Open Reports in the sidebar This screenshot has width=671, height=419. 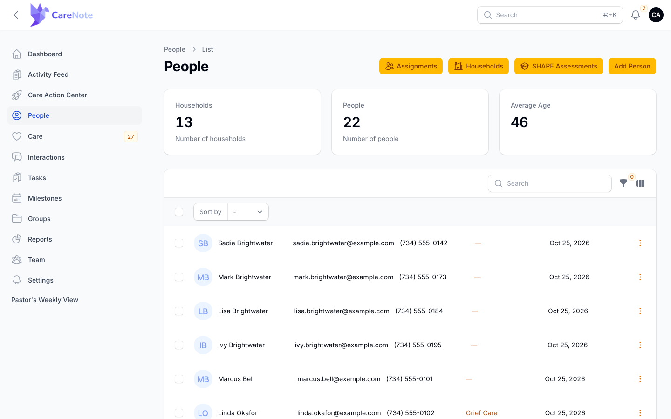75,239
